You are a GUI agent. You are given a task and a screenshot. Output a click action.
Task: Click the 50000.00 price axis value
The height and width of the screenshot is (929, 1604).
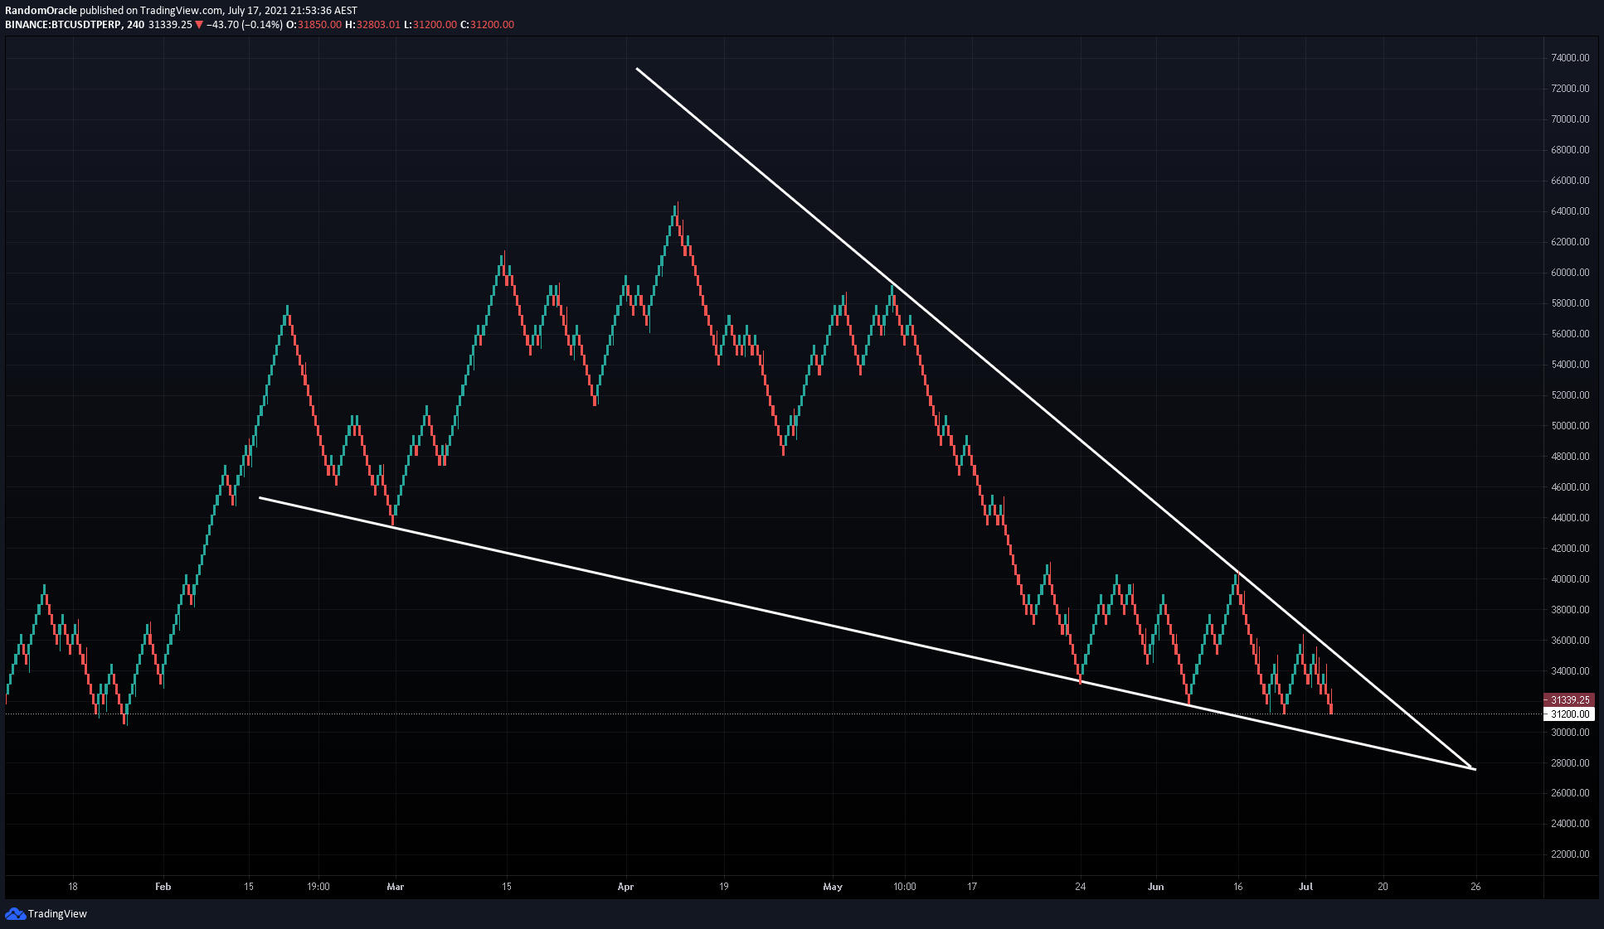(x=1570, y=426)
